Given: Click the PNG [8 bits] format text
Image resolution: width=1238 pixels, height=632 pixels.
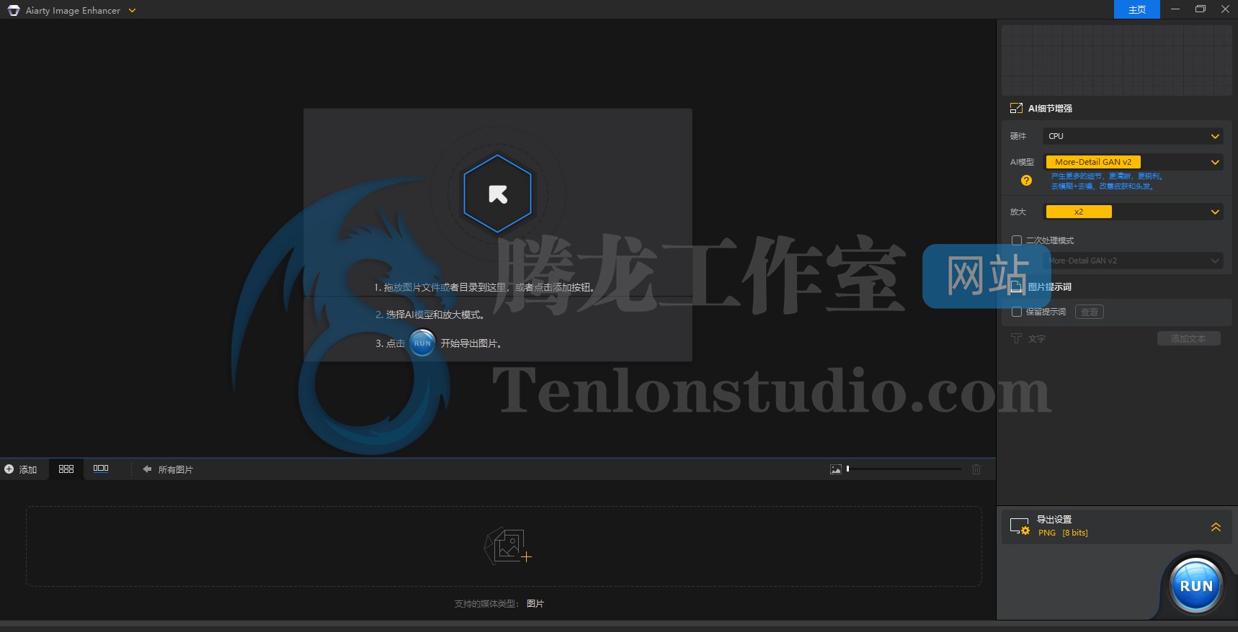Looking at the screenshot, I should (1063, 533).
